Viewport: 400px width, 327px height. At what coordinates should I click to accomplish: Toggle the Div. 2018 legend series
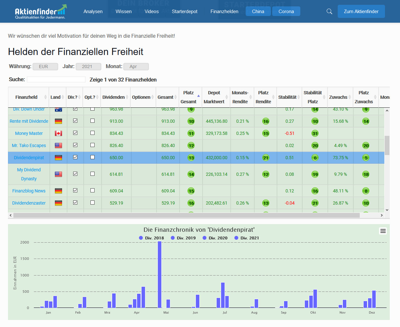pyautogui.click(x=151, y=238)
